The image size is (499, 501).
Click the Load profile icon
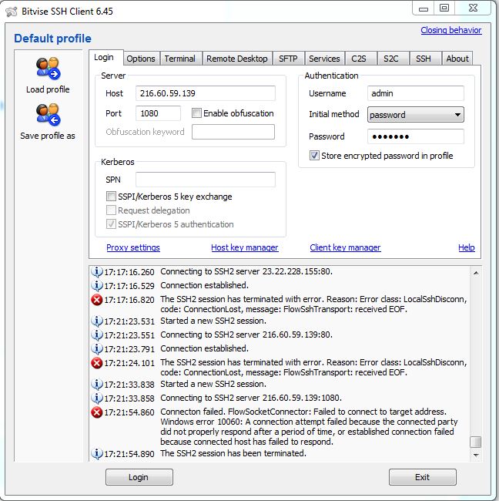click(x=48, y=69)
